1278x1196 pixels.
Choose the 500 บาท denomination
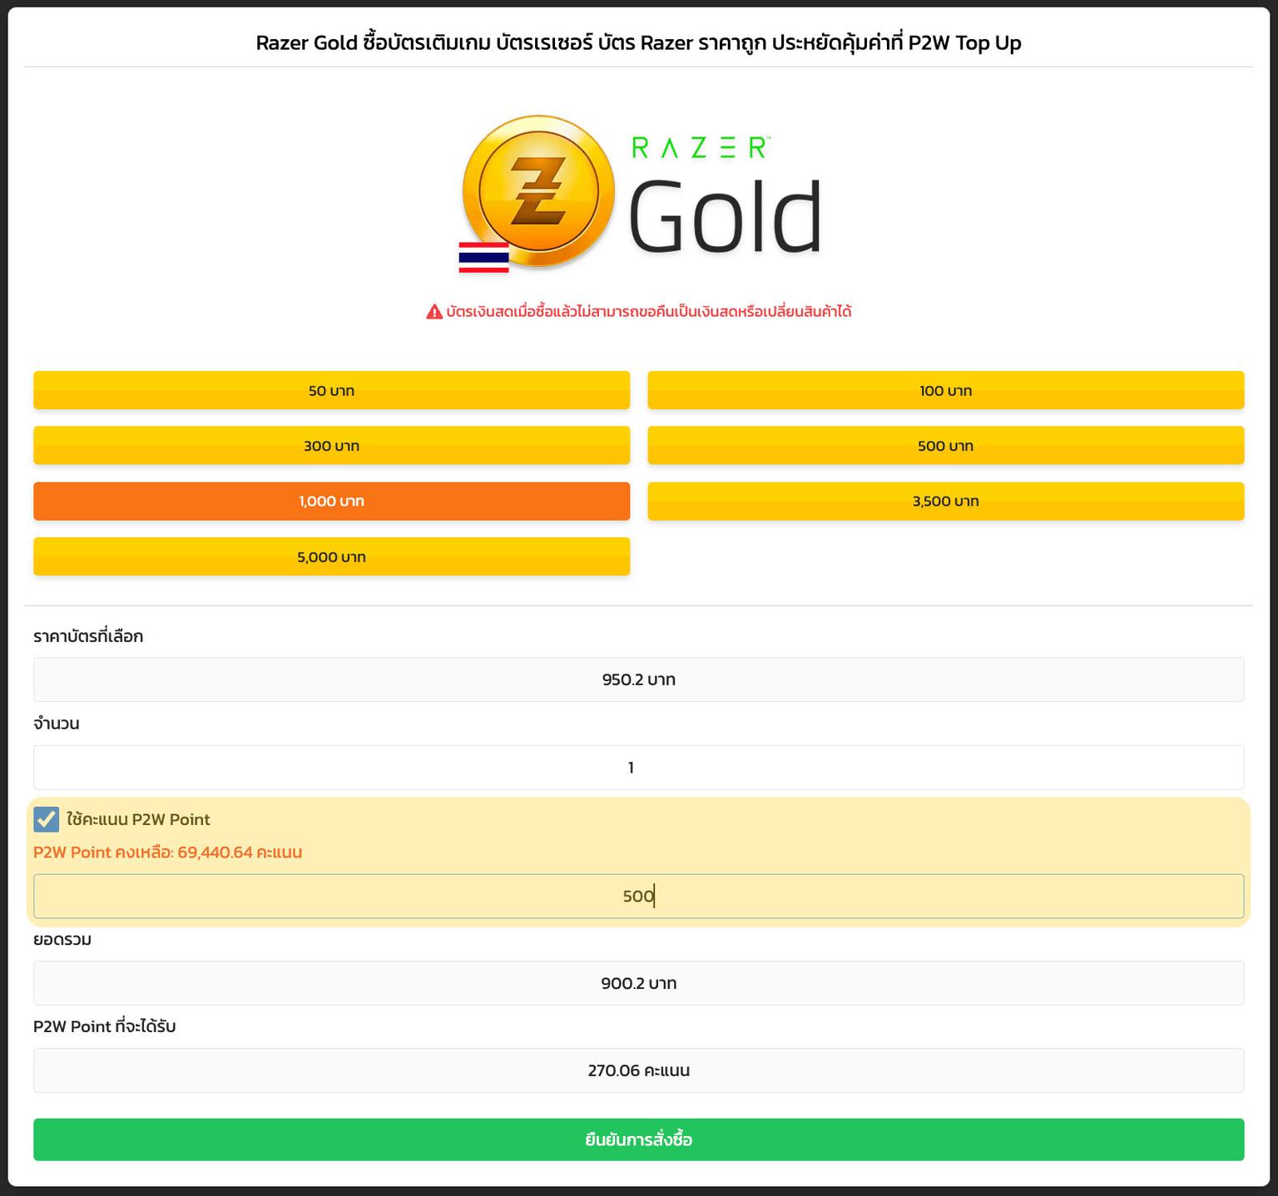945,446
